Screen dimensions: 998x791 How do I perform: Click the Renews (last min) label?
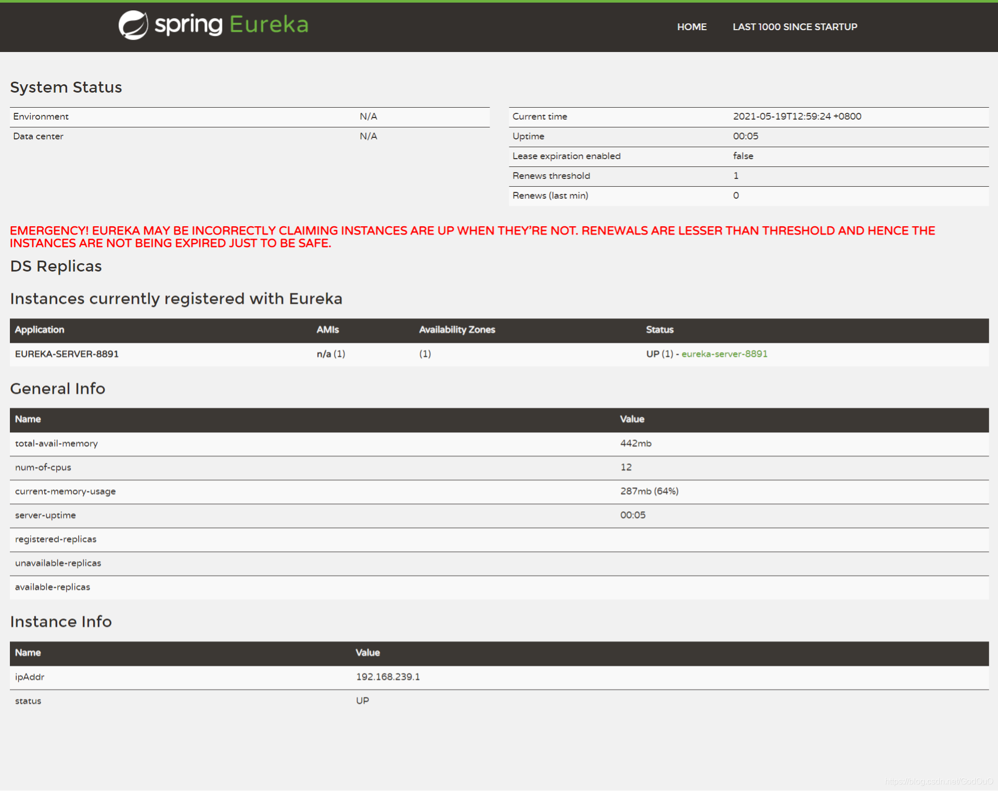click(550, 195)
